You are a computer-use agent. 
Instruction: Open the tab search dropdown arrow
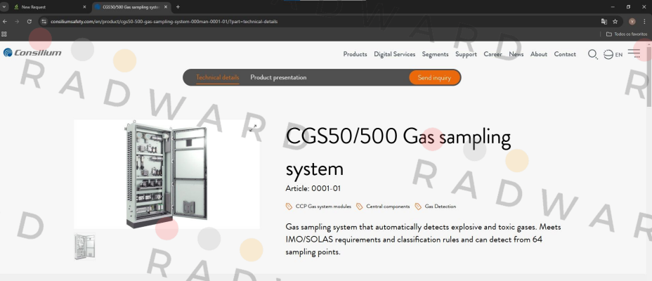(x=4, y=7)
